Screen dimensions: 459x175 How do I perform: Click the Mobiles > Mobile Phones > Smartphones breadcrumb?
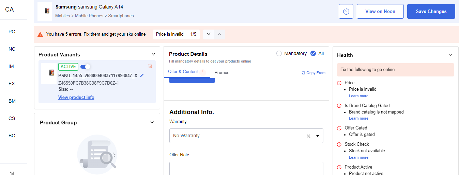[x=94, y=16]
